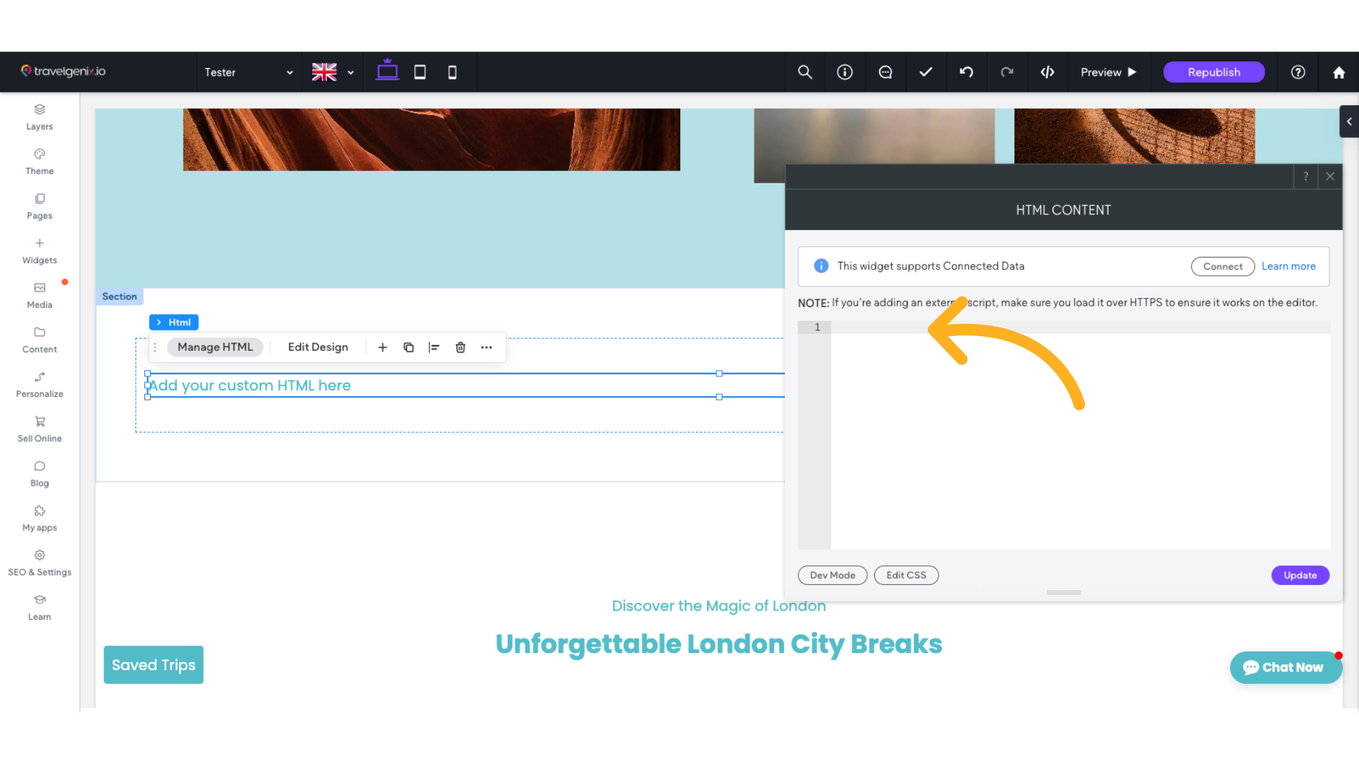Open the Media library
The width and height of the screenshot is (1359, 764).
point(39,294)
